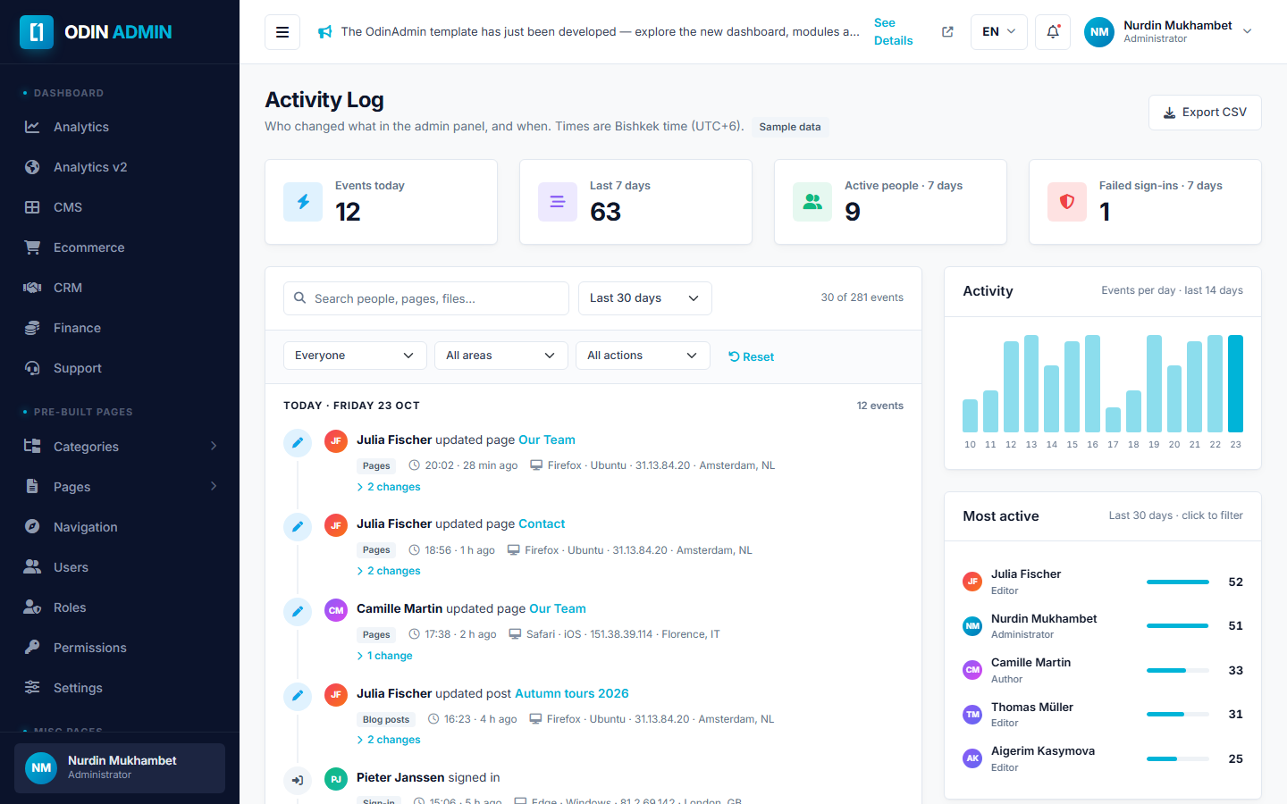Open the All actions filter dropdown
This screenshot has height=804, width=1287.
(643, 356)
